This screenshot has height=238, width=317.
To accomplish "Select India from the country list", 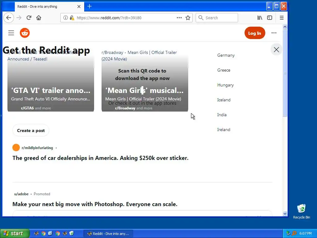I will click(222, 115).
